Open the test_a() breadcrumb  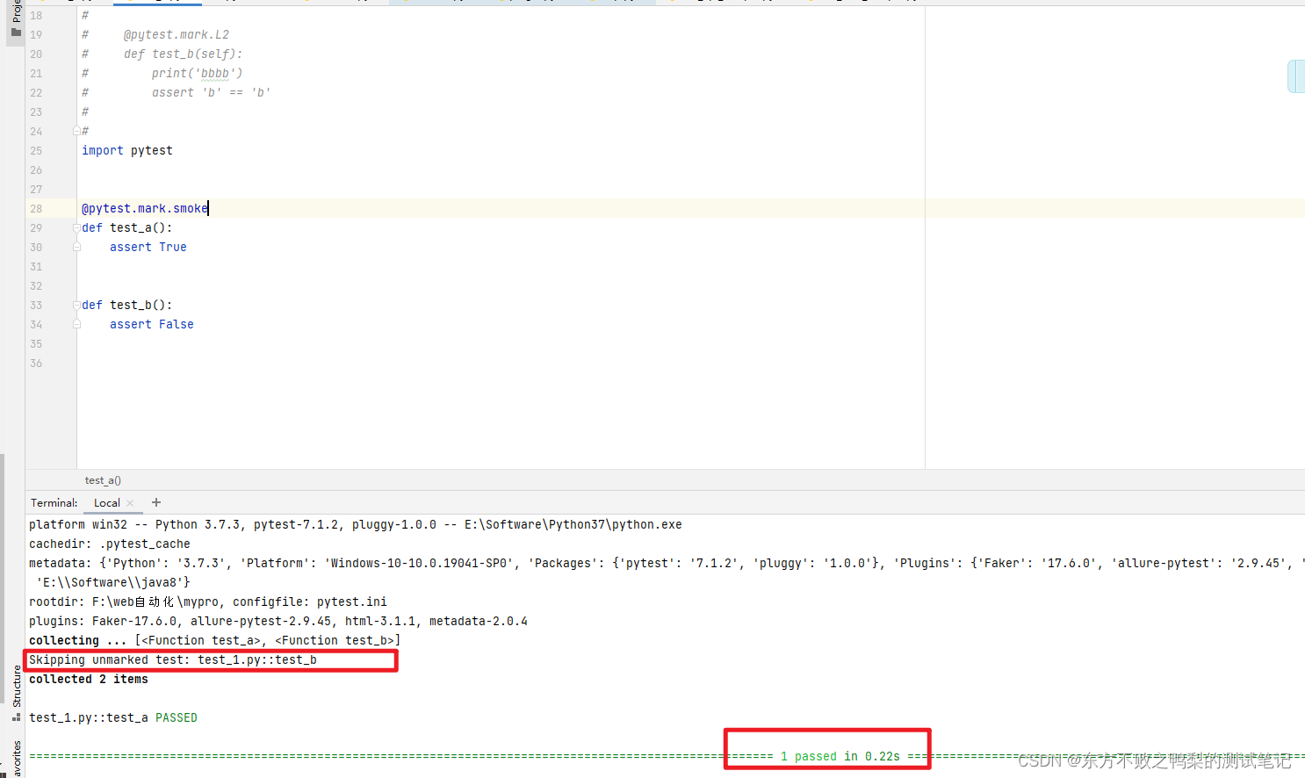click(x=103, y=480)
